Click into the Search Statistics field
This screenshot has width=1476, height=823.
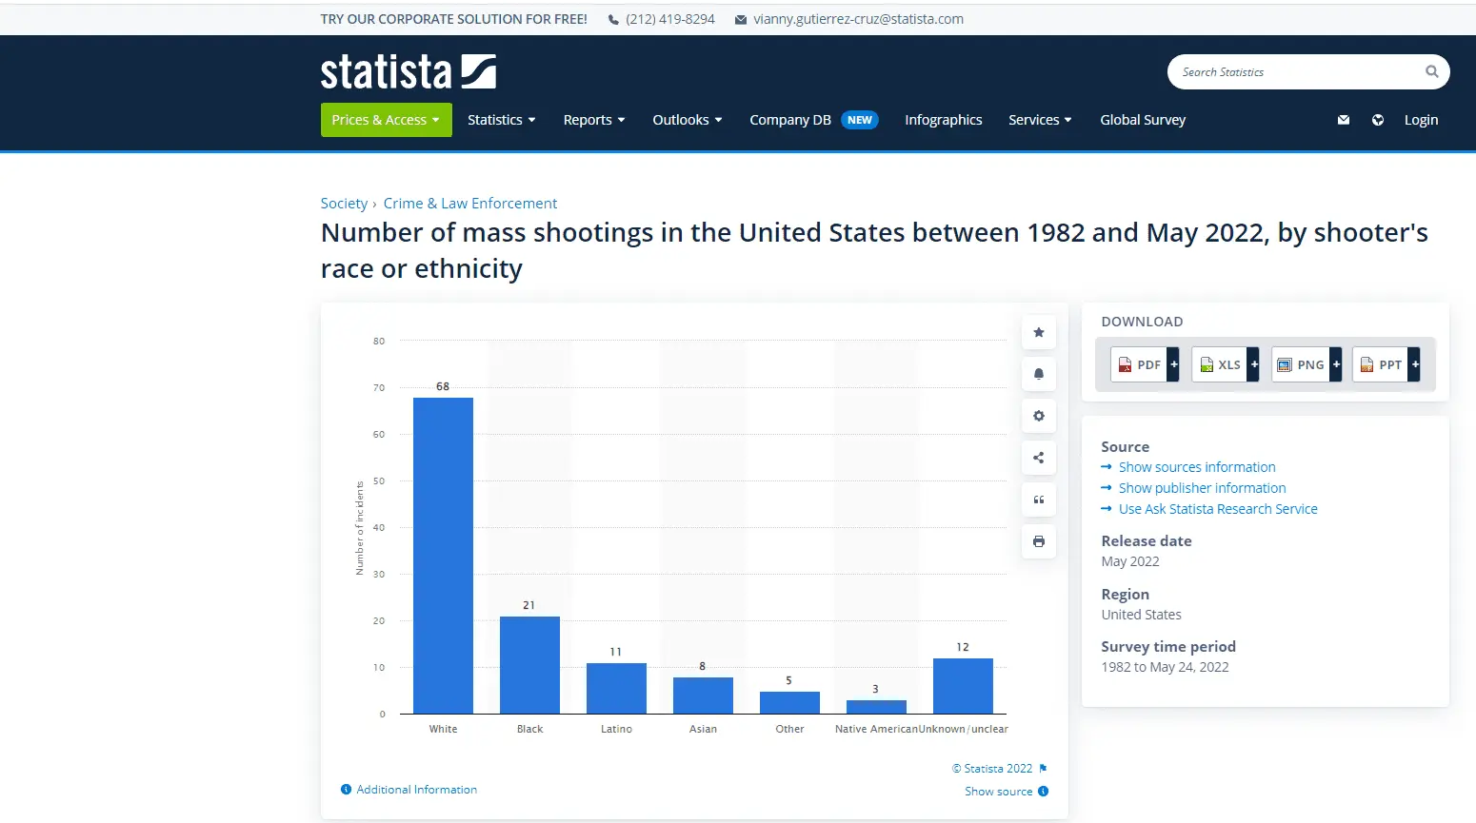pyautogui.click(x=1295, y=71)
